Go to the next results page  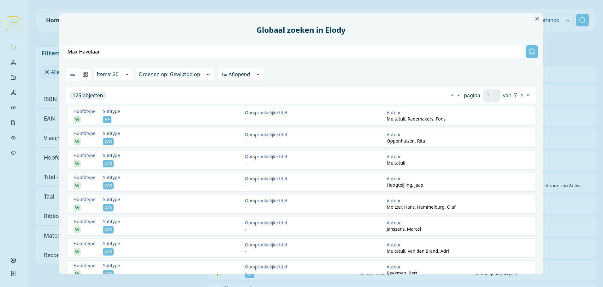(x=522, y=95)
